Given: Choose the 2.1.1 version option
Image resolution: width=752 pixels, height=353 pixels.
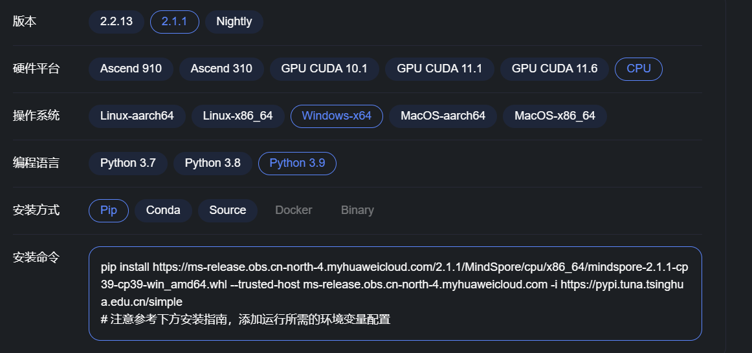Looking at the screenshot, I should coord(174,21).
